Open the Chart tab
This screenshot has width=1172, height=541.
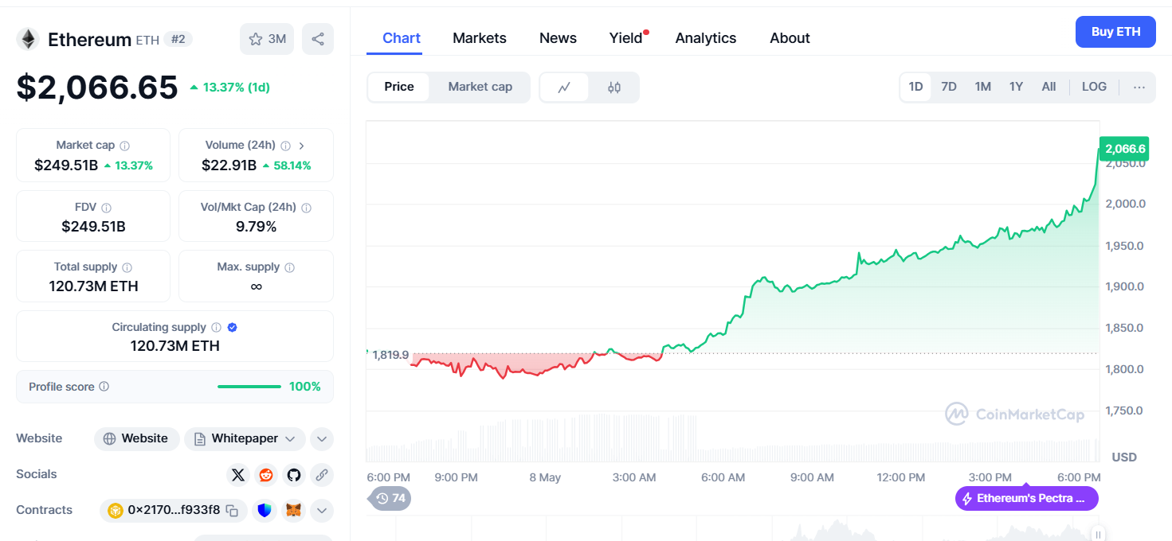pos(402,38)
